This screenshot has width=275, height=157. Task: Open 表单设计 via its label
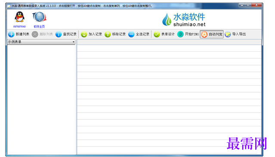(168, 34)
